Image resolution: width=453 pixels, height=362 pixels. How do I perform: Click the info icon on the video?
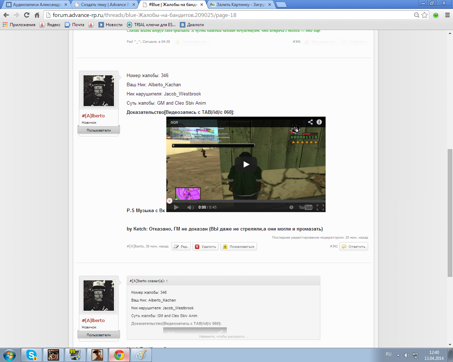[x=319, y=122]
